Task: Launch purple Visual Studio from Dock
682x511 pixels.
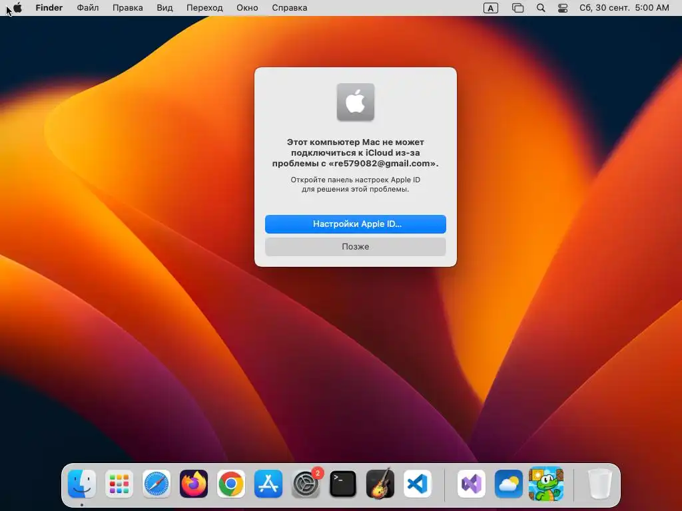Action: click(x=472, y=483)
